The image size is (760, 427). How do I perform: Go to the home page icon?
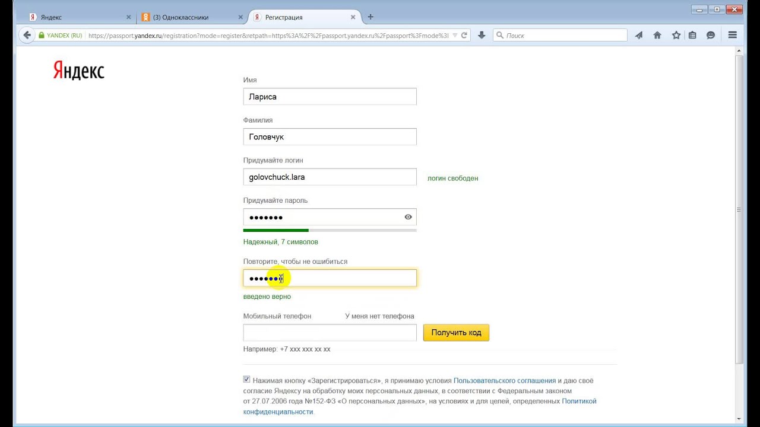click(x=657, y=36)
